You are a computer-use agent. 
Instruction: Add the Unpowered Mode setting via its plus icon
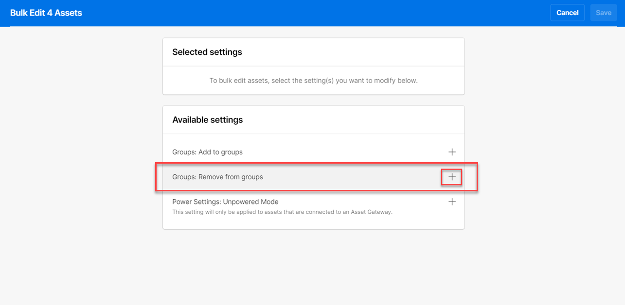452,202
